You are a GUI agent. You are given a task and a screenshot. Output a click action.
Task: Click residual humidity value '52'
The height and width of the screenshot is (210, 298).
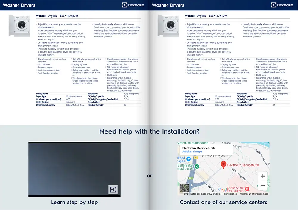[125, 105]
